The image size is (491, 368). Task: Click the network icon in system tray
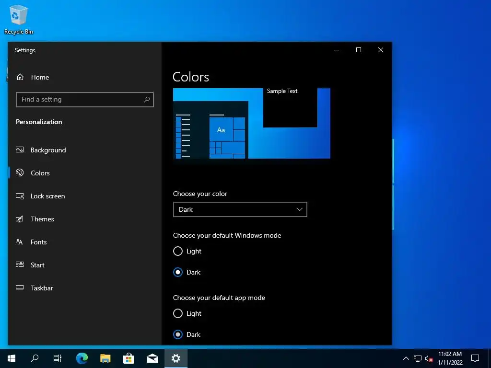pyautogui.click(x=418, y=358)
